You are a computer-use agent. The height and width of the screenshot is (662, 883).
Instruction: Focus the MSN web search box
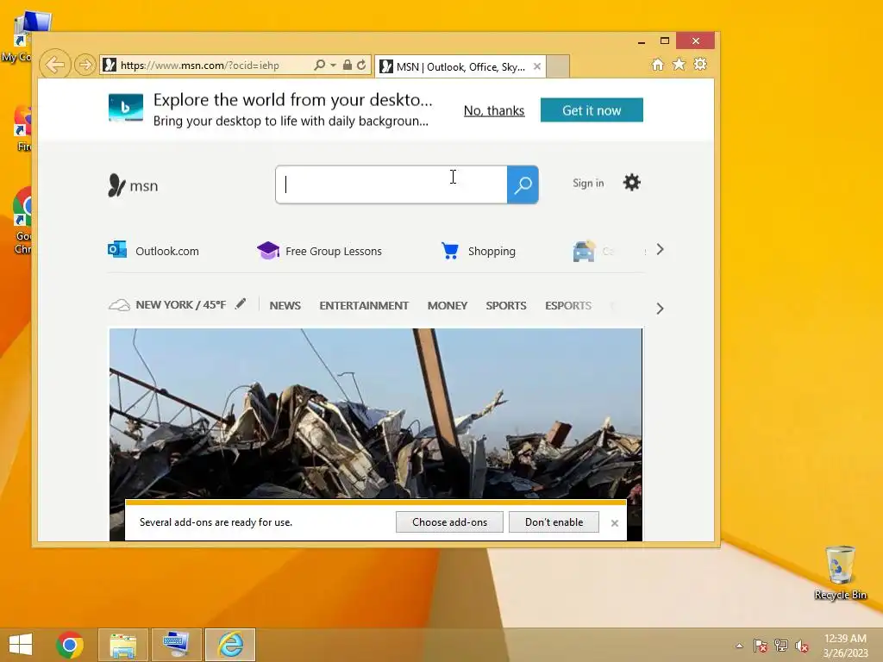(391, 184)
